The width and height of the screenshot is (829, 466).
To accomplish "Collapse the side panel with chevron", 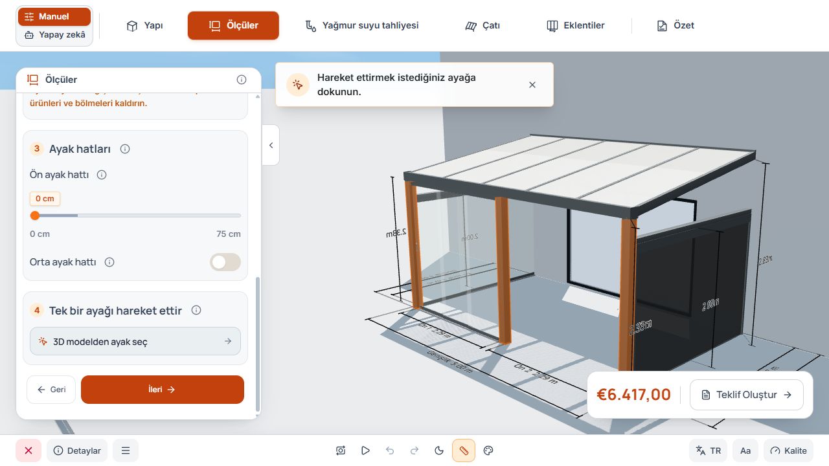I will tap(271, 145).
